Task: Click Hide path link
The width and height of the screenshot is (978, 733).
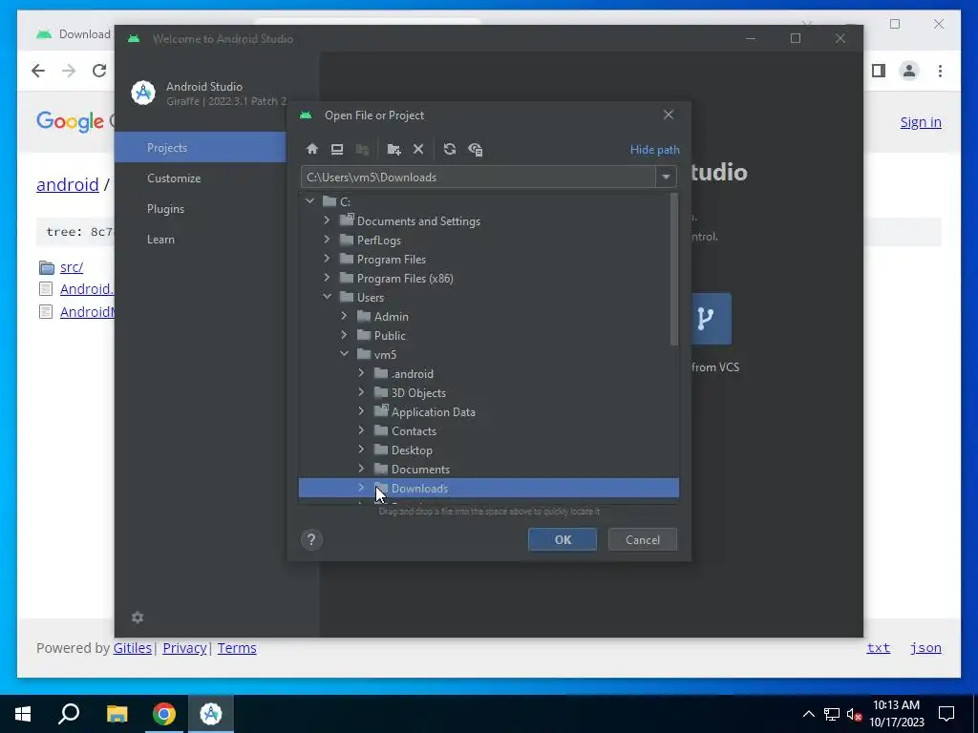Action: (x=654, y=150)
